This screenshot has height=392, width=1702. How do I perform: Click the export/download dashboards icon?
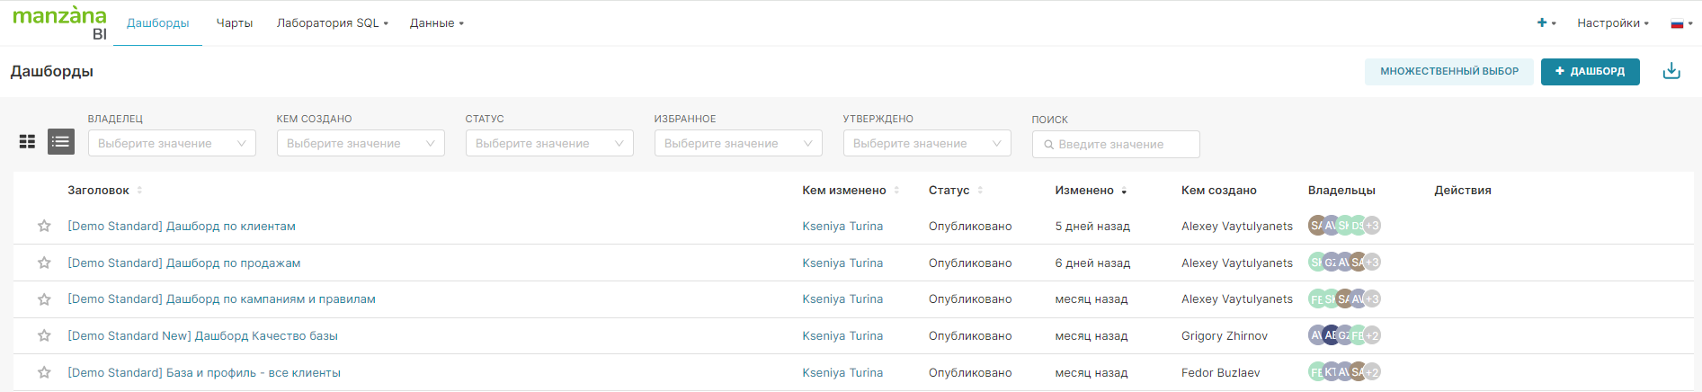(1671, 71)
